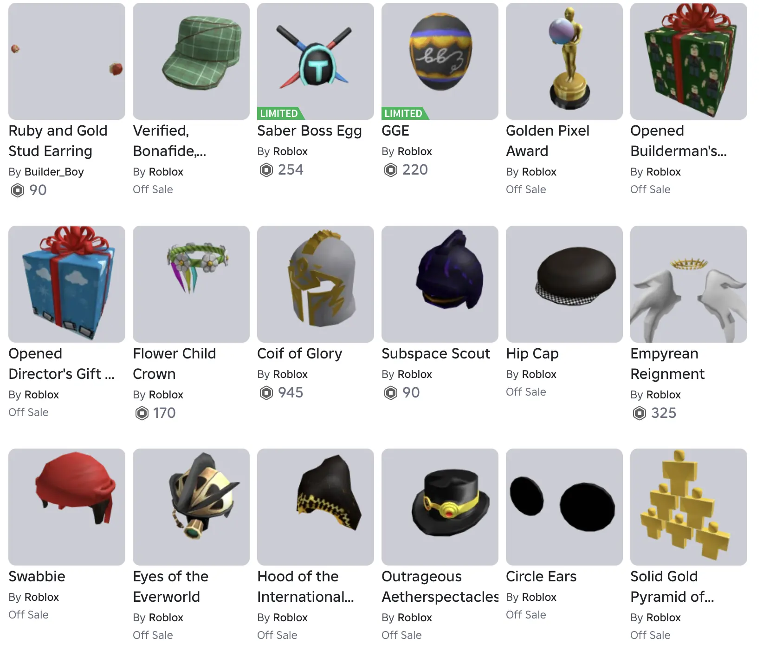Click the Hip Cap item name
Image resolution: width=763 pixels, height=664 pixels.
[x=532, y=354]
